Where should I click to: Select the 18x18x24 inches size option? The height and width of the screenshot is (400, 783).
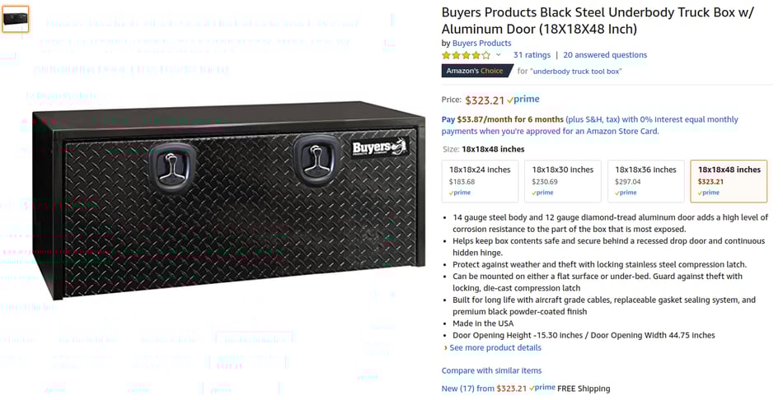pos(480,181)
